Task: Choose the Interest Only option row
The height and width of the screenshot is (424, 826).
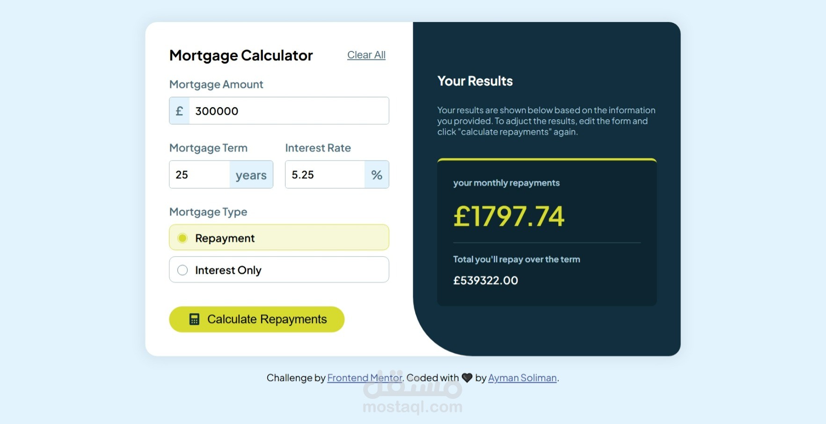Action: click(279, 270)
